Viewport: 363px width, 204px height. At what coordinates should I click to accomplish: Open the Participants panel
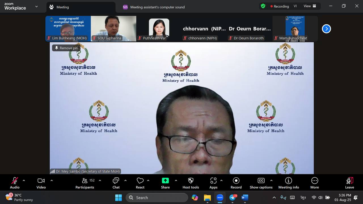pyautogui.click(x=85, y=183)
